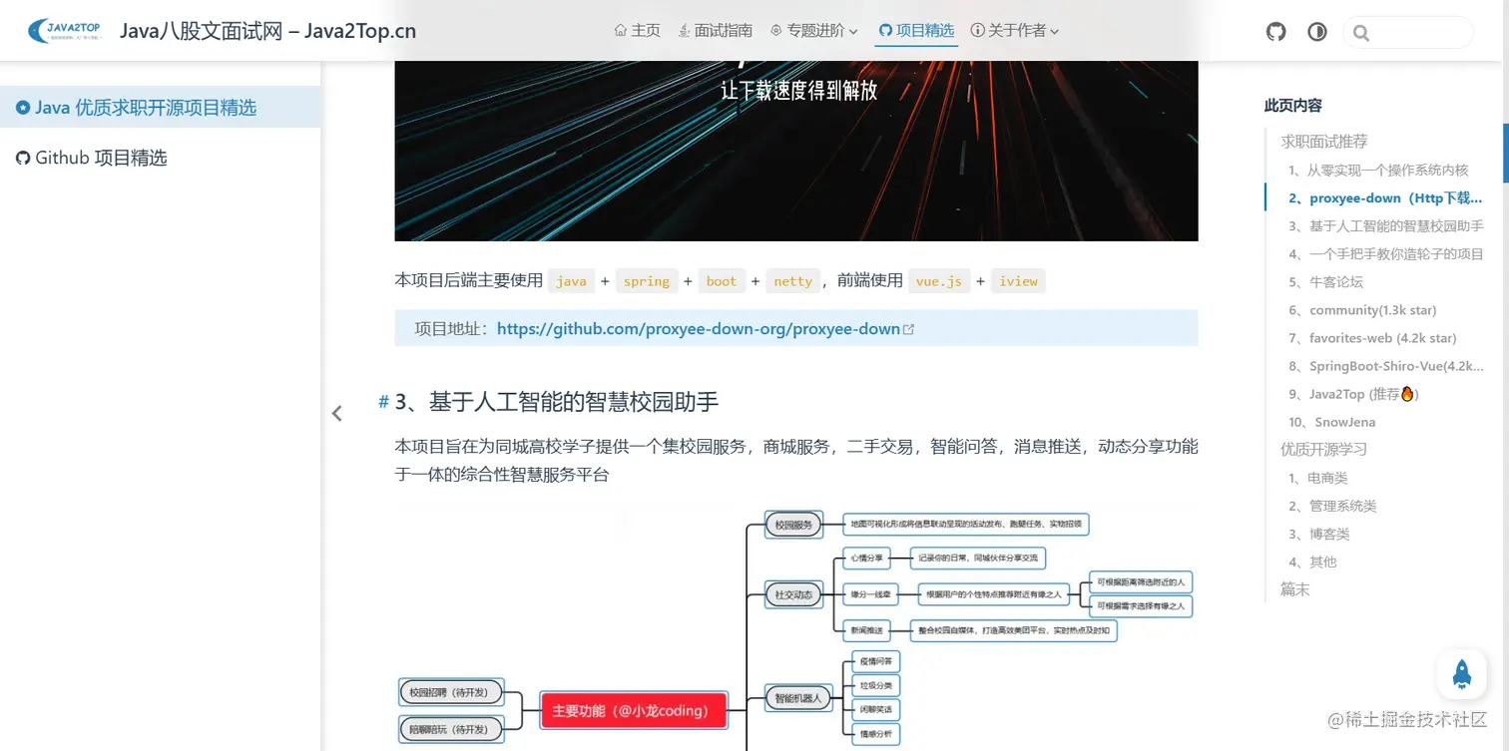Click the rocket back-to-top button

[x=1461, y=675]
